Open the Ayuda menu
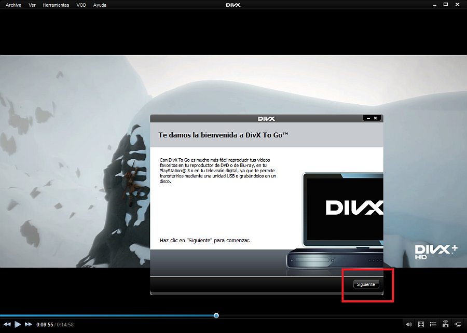This screenshot has width=467, height=333. coord(100,5)
